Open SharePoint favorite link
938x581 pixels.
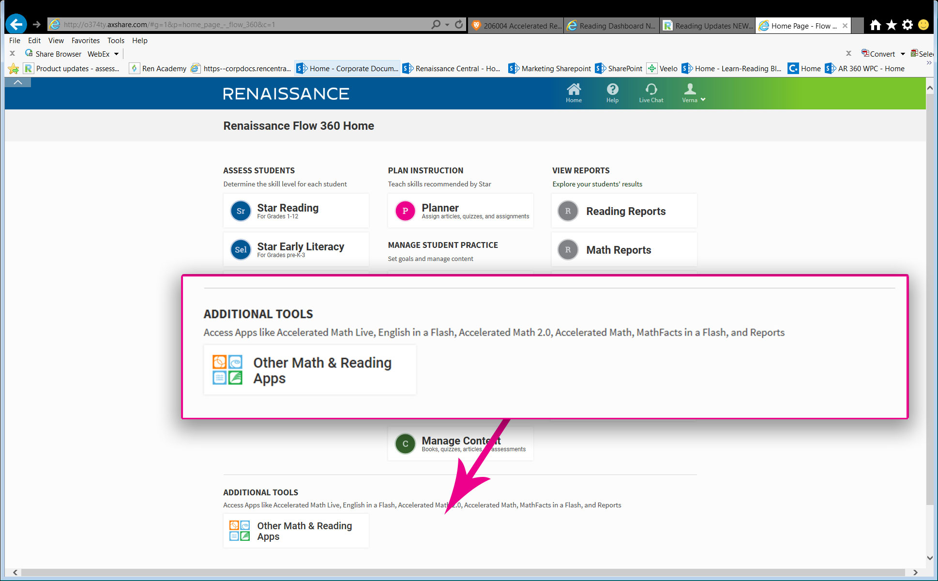pos(619,69)
